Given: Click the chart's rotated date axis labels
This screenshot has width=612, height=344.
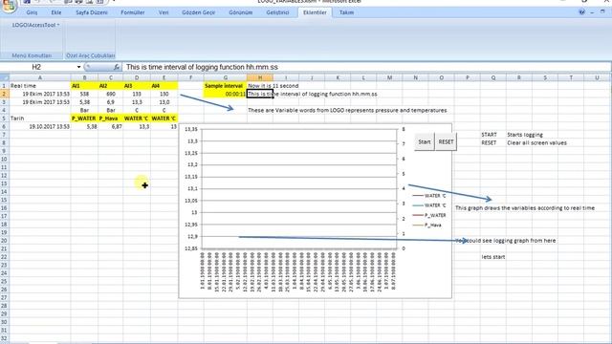Looking at the screenshot, I should (x=298, y=271).
